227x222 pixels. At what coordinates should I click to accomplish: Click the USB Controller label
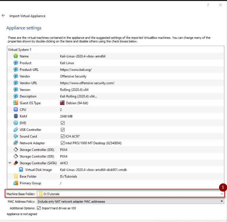click(31, 130)
